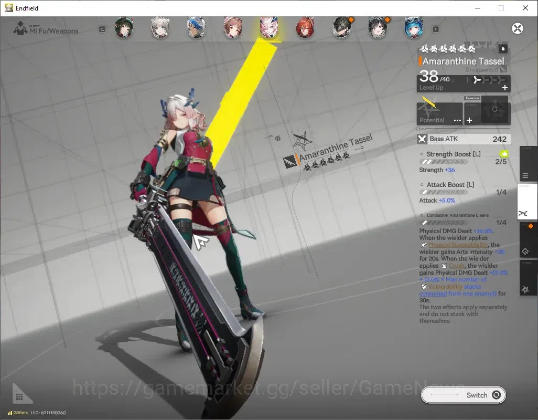Select the red-haired operator portrait
The width and height of the screenshot is (538, 420).
[x=305, y=28]
